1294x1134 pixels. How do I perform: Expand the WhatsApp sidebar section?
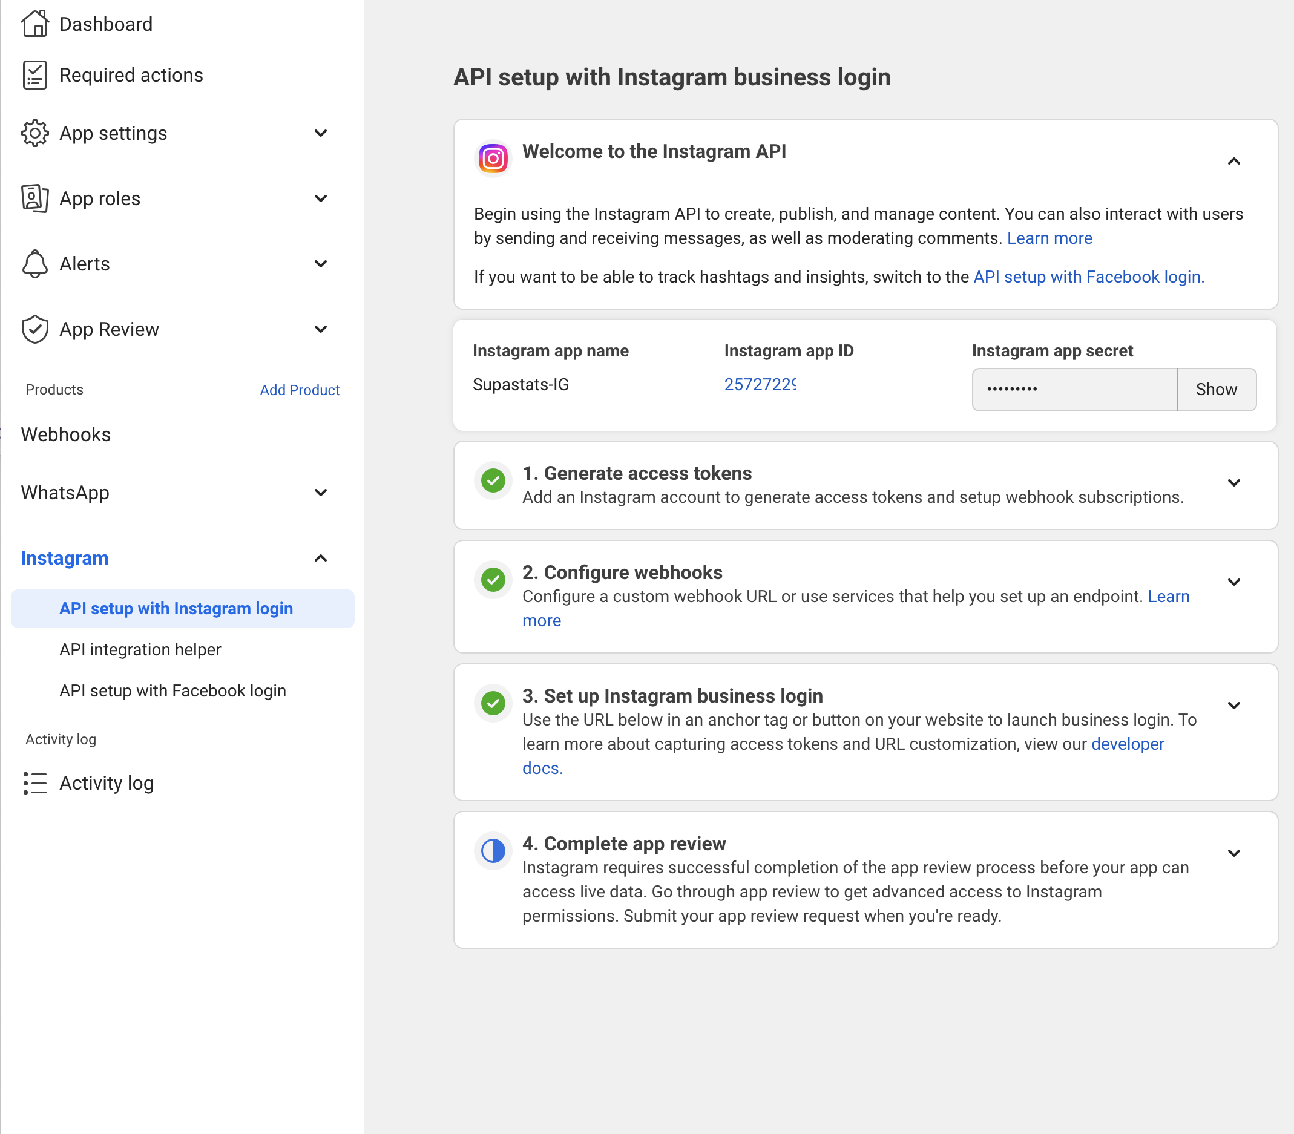point(321,493)
